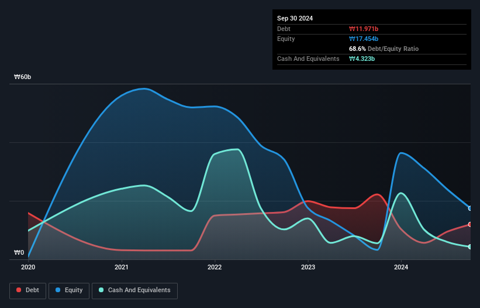Image resolution: width=480 pixels, height=308 pixels.
Task: Click the teal Cash legend dot
Action: click(x=101, y=290)
